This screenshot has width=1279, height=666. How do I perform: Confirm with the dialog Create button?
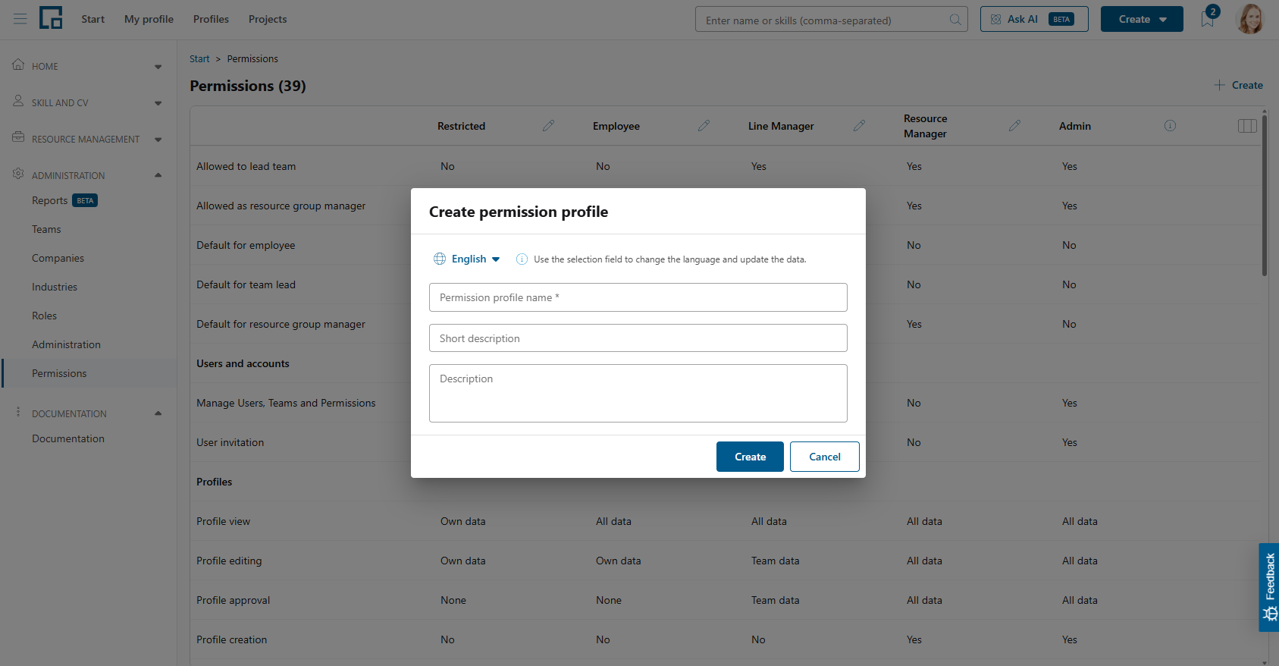750,457
